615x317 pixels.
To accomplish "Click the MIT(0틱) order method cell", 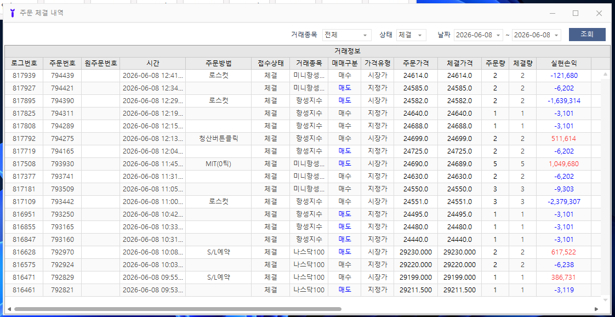I will (219, 163).
